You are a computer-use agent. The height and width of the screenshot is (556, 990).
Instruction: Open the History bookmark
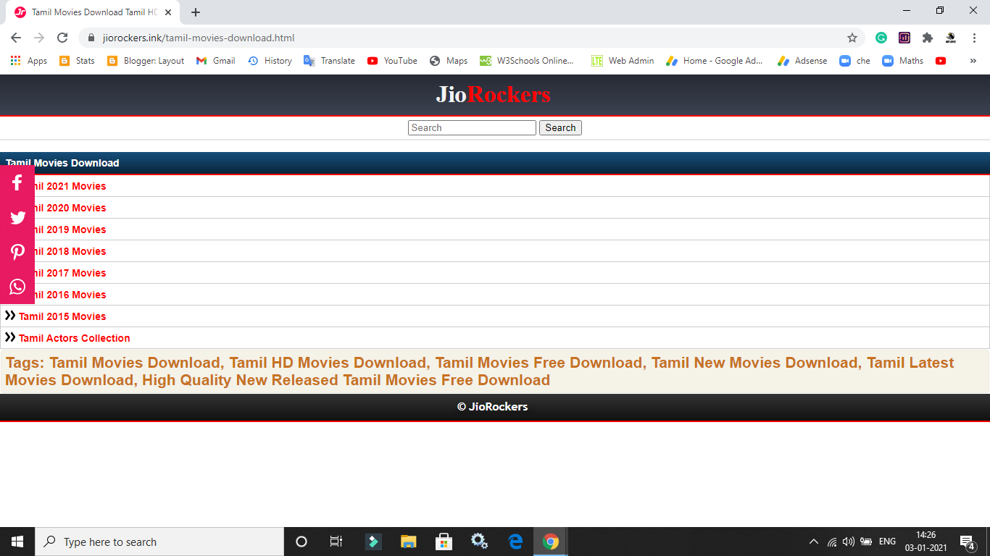click(x=270, y=61)
